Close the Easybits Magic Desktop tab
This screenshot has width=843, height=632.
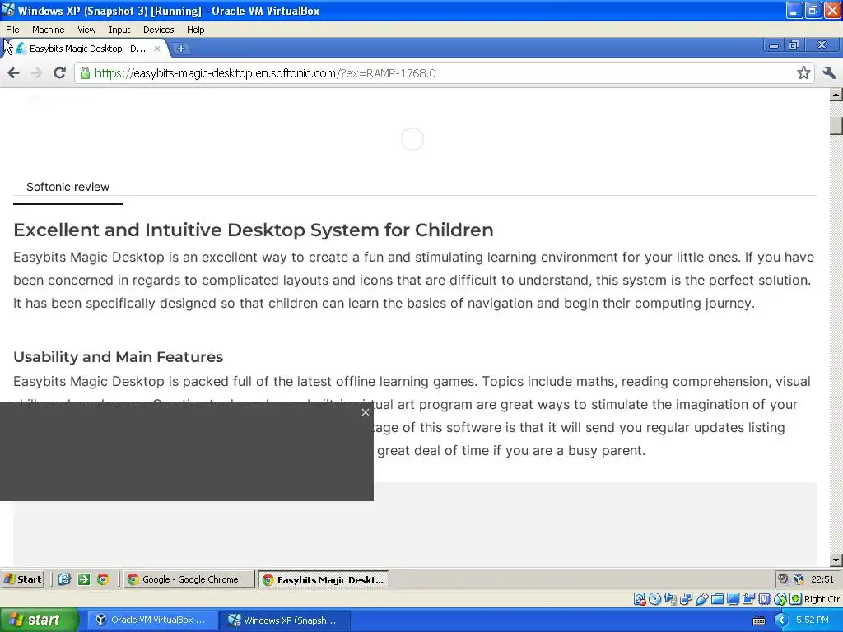157,49
